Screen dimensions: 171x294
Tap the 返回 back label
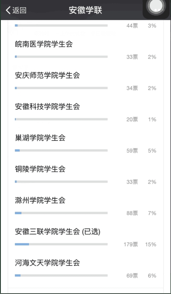(19, 10)
